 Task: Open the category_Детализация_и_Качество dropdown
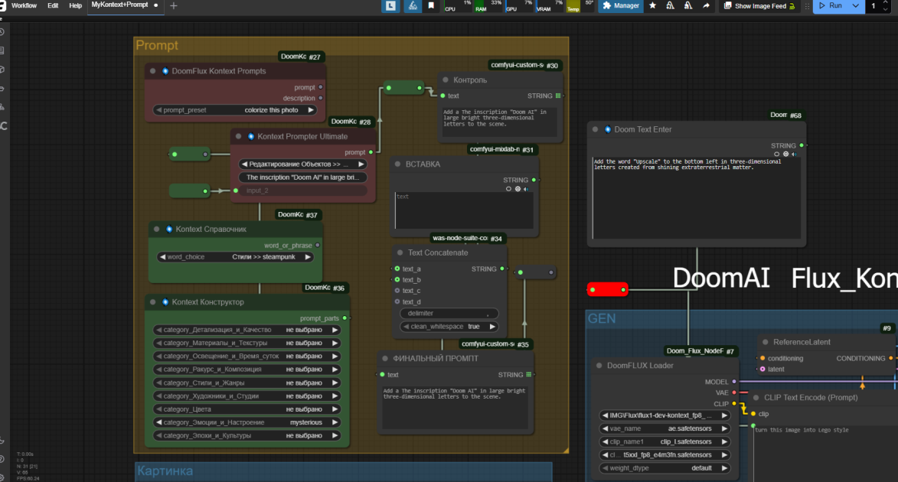pyautogui.click(x=247, y=330)
